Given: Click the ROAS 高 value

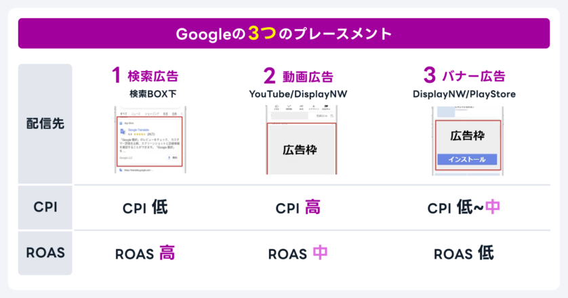Looking at the screenshot, I should coord(145,253).
